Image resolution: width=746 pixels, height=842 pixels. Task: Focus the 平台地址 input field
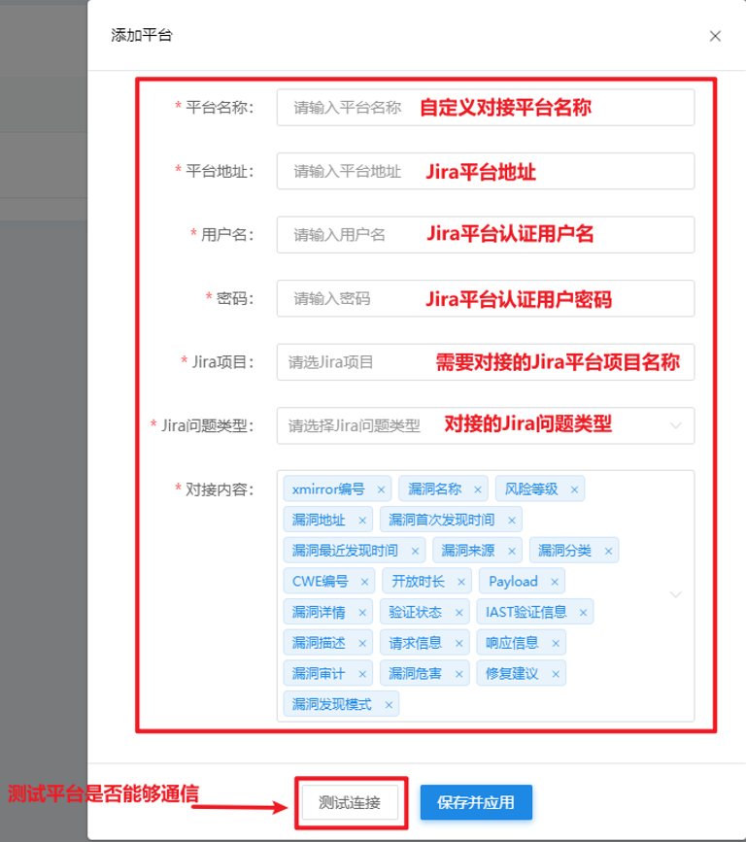[x=486, y=171]
